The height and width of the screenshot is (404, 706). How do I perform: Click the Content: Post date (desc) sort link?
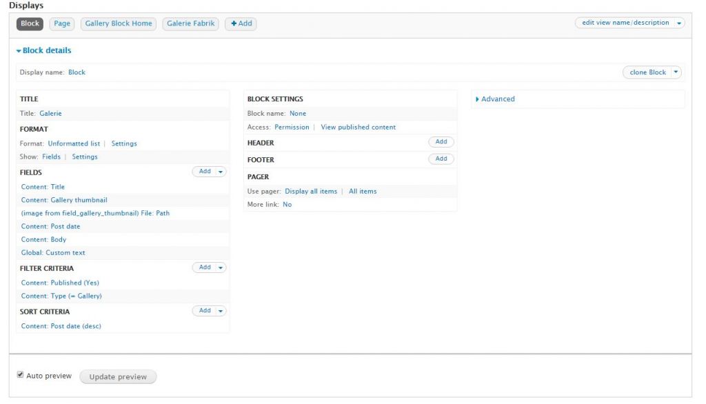[61, 326]
